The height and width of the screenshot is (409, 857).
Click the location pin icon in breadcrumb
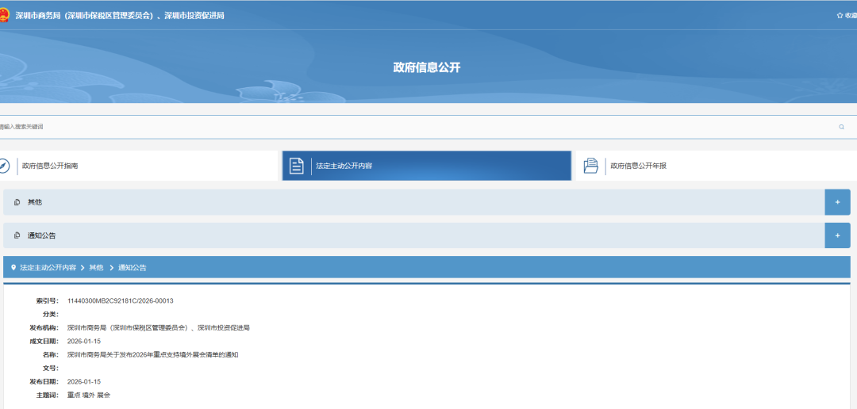[x=13, y=268]
